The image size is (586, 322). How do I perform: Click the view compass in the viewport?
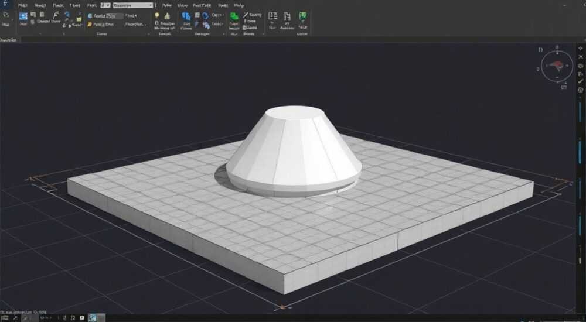coord(557,66)
